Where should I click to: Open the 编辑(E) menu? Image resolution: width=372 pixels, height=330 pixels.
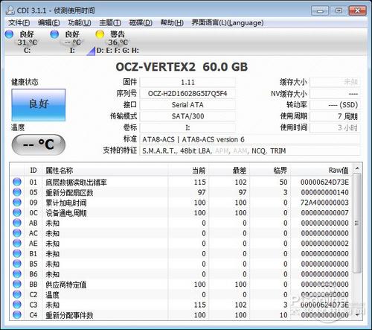tap(48, 23)
